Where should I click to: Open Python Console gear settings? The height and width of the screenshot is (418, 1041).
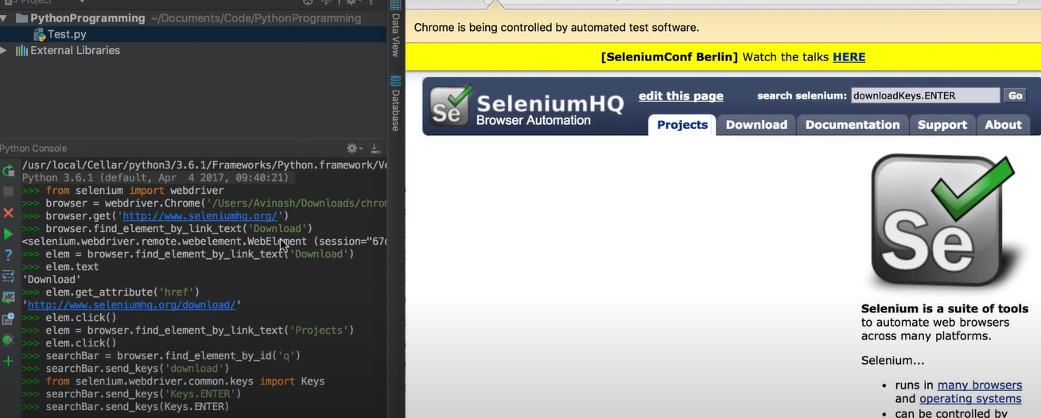tap(353, 149)
